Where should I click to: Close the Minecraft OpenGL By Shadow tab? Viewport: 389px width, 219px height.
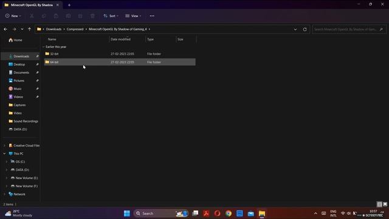point(58,5)
